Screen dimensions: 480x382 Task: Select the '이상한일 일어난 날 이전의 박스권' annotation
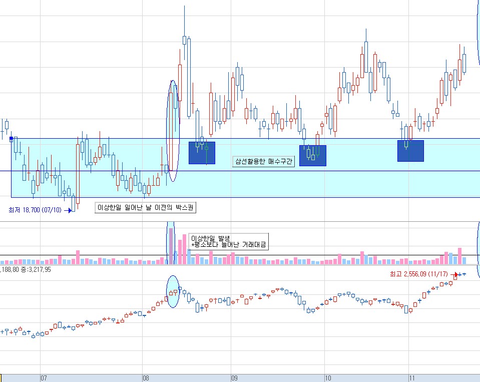[146, 208]
